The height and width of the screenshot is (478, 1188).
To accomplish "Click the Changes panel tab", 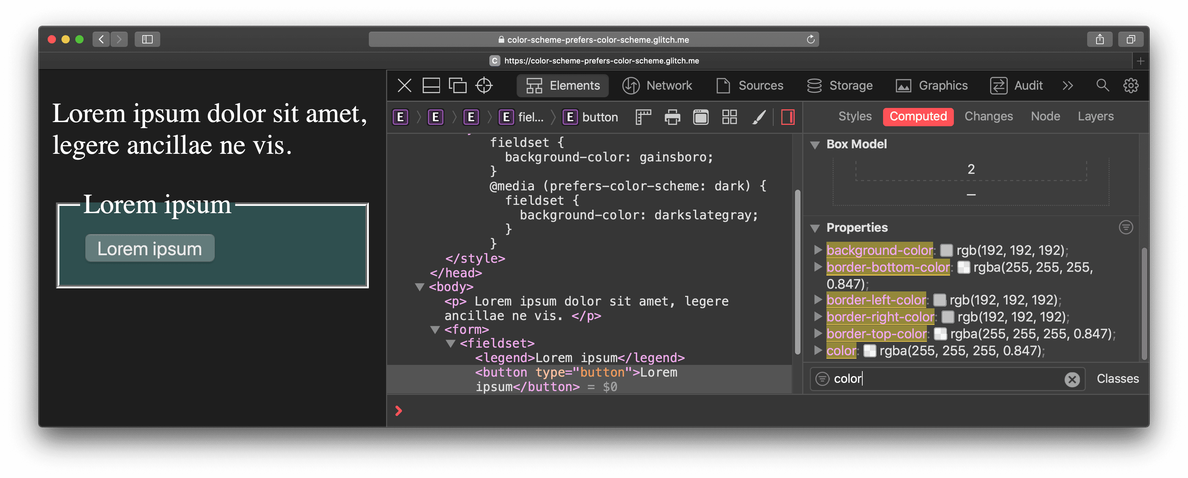I will point(989,116).
